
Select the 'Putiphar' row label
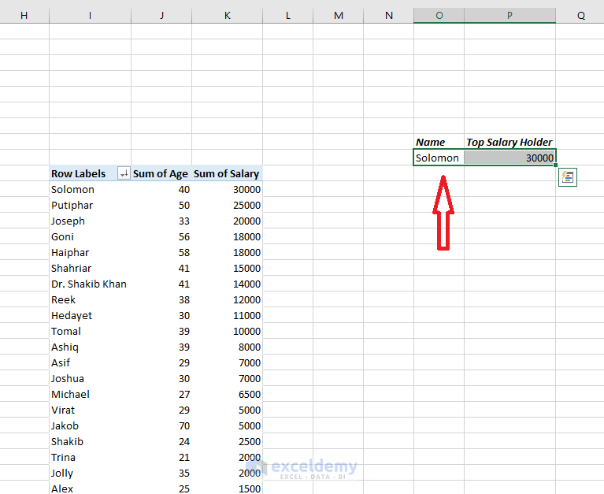click(x=90, y=205)
